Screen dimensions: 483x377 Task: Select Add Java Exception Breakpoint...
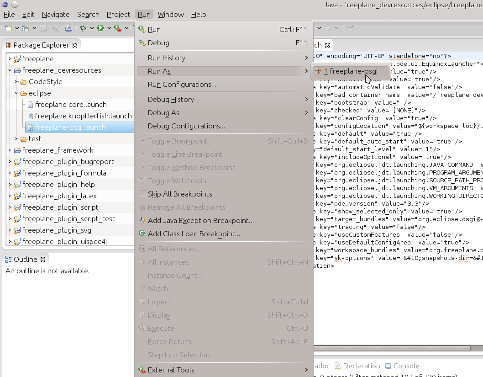point(200,221)
